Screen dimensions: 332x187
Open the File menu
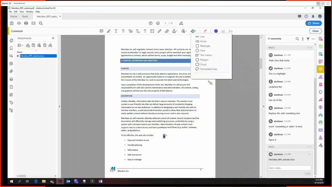(x=10, y=12)
